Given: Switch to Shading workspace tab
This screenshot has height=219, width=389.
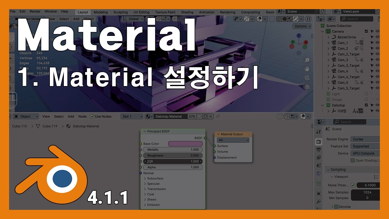Looking at the screenshot, I should pos(187,12).
